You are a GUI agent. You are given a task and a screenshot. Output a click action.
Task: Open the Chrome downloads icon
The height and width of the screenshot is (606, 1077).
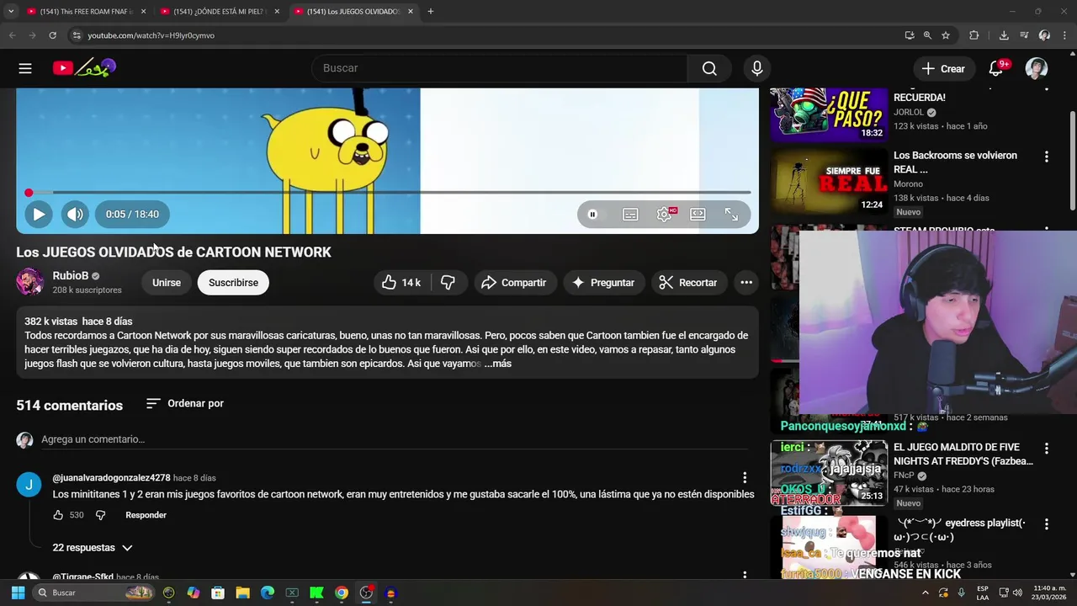tap(1004, 35)
